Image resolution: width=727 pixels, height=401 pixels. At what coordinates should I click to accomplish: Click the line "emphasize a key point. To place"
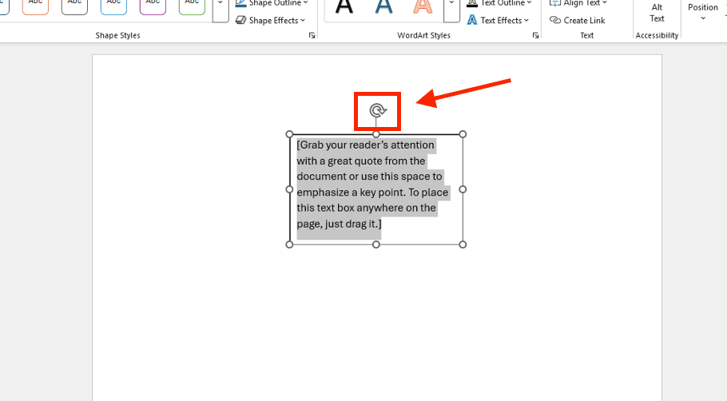pos(372,193)
